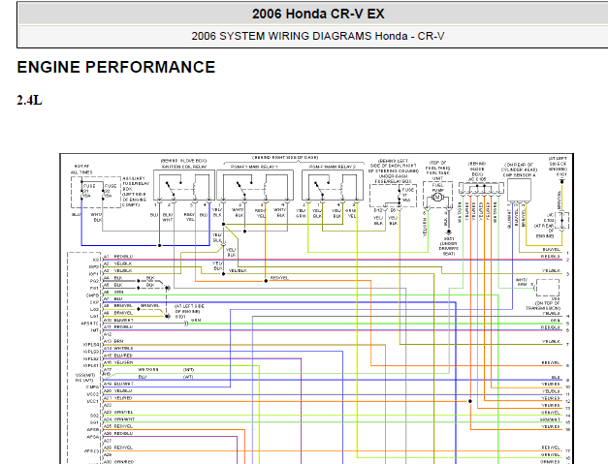Click the "IGNITION COIL RELAY" label

pos(184,167)
